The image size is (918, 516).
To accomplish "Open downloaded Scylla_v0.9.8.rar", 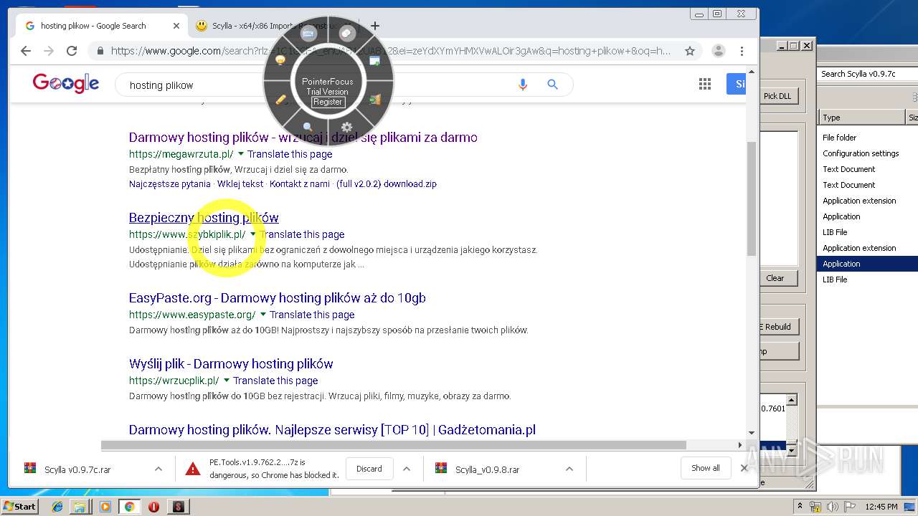I will pyautogui.click(x=487, y=469).
